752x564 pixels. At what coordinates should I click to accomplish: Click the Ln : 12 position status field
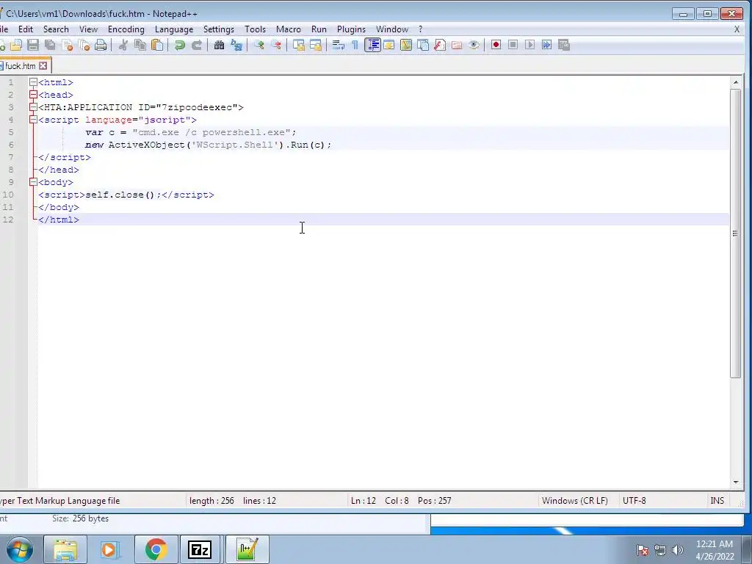(x=363, y=501)
